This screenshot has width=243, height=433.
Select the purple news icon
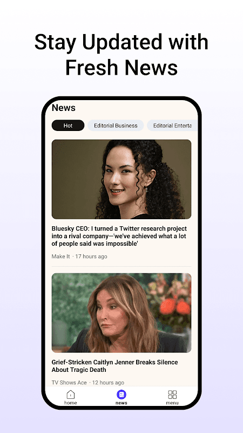tap(121, 395)
